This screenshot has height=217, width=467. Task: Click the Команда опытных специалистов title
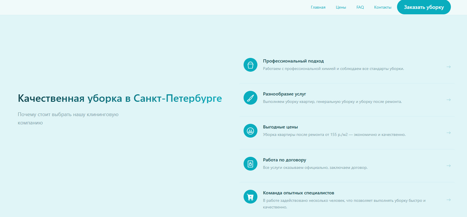point(298,193)
